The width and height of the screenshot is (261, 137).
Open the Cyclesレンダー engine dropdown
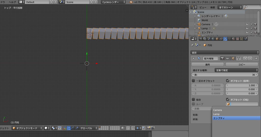coord(113,2)
